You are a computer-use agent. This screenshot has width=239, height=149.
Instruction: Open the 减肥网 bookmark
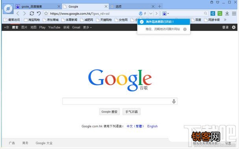87,20
